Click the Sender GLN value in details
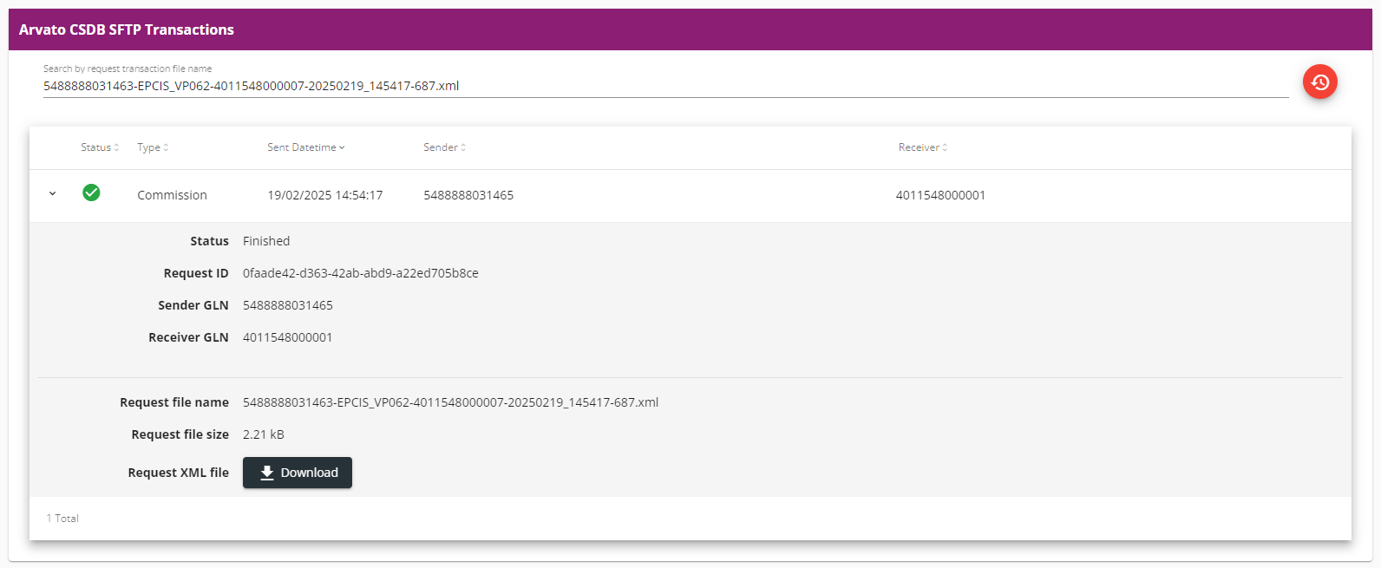 [x=288, y=305]
